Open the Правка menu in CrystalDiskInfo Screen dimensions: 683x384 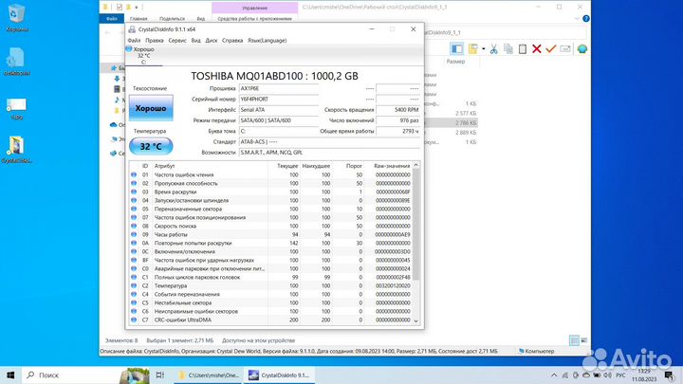[155, 41]
